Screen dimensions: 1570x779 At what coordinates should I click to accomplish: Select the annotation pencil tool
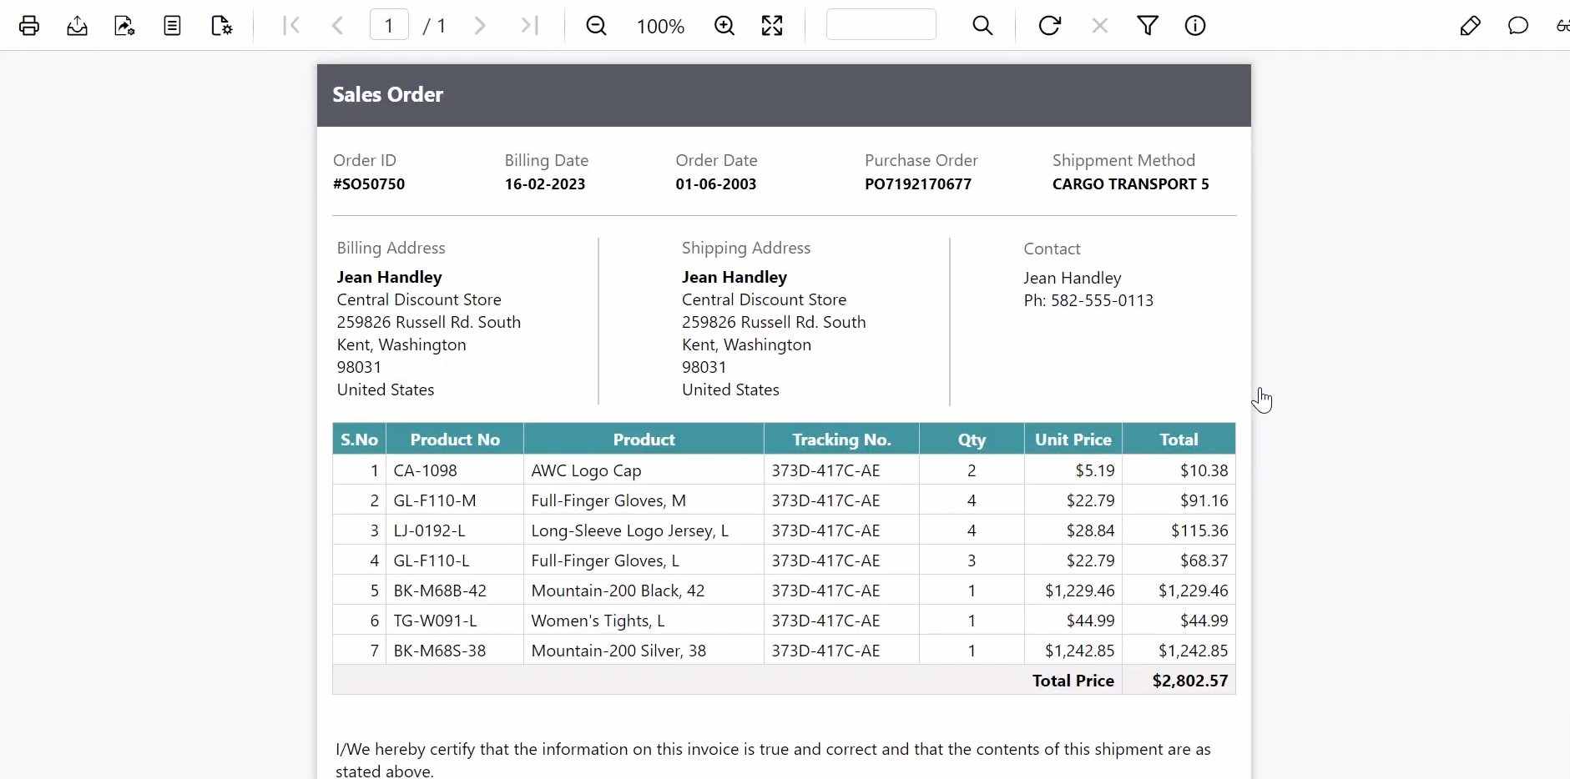[1471, 25]
